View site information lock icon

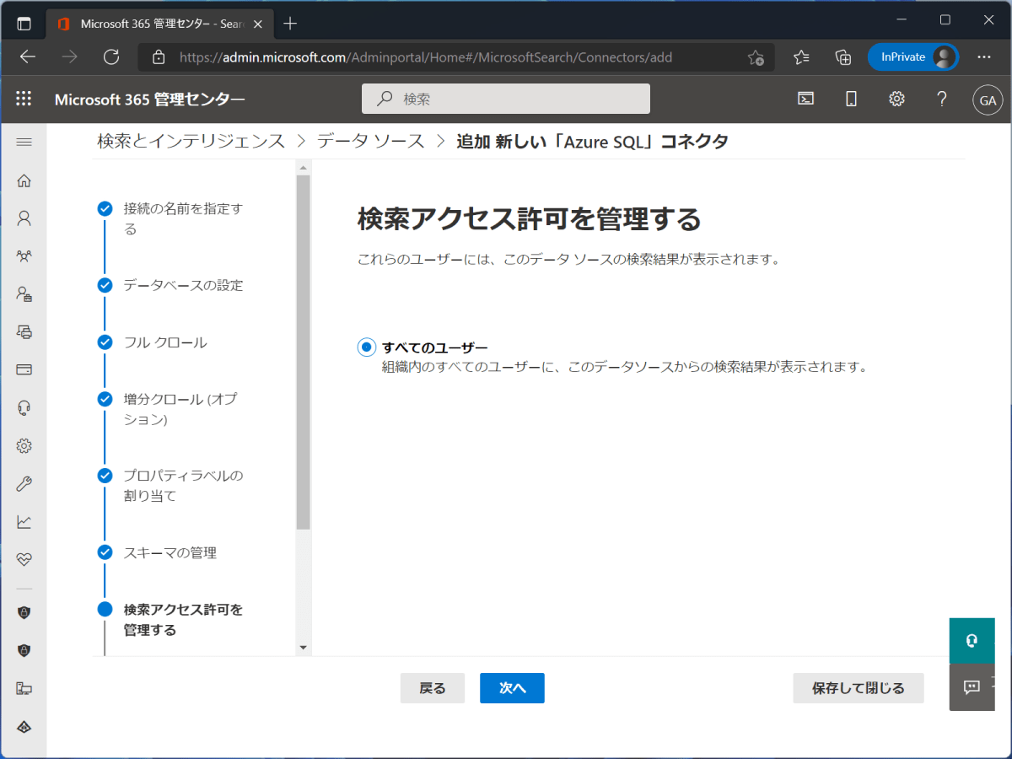(158, 57)
